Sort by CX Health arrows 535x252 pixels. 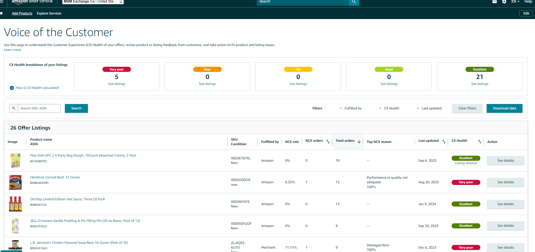(x=480, y=141)
